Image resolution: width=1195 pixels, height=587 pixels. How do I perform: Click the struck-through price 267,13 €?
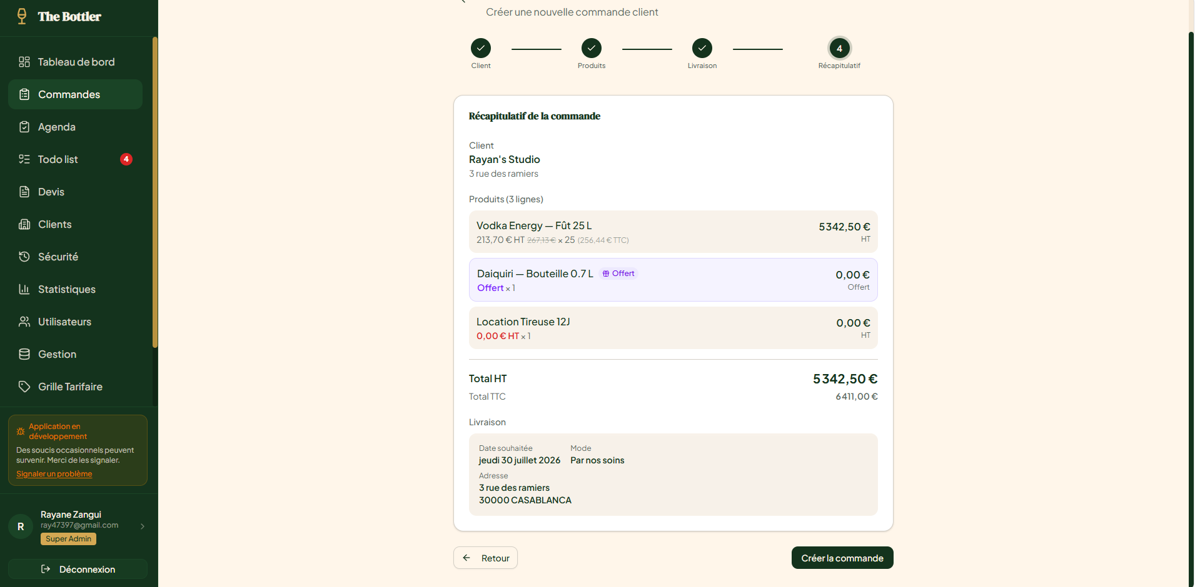coord(542,240)
